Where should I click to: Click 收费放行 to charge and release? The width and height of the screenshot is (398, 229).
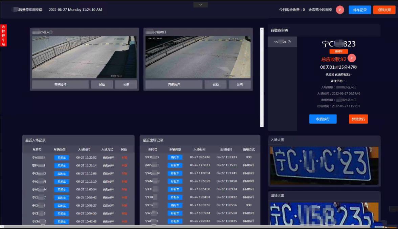[323, 119]
